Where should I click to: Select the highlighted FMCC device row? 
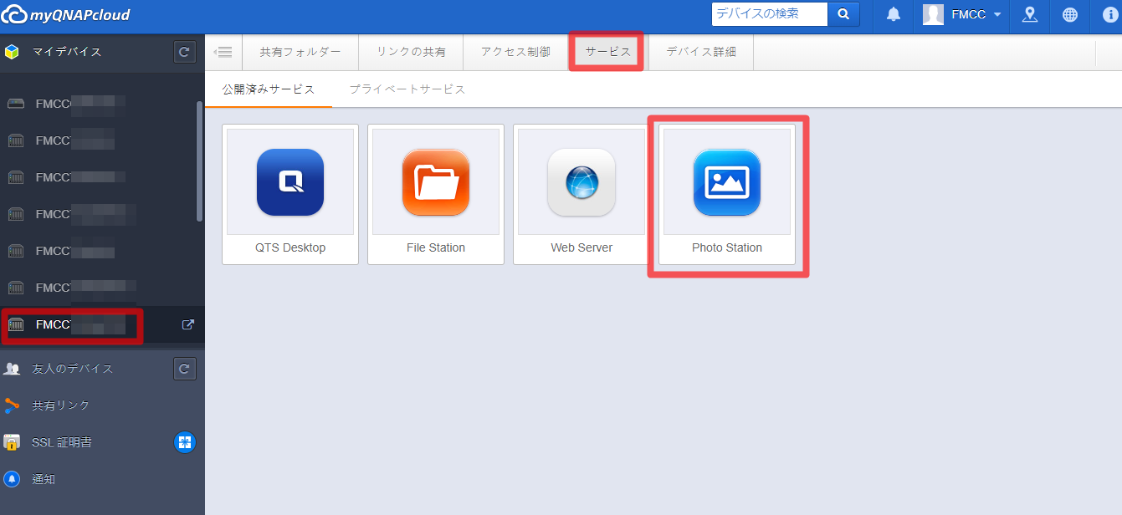point(102,324)
